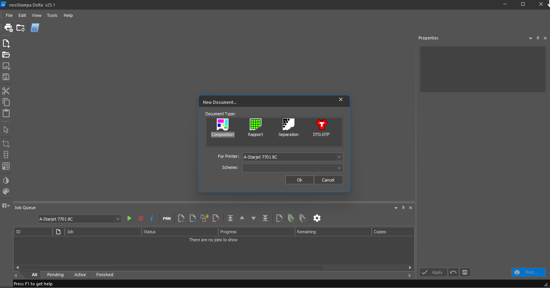The width and height of the screenshot is (550, 288).
Task: Click the PRN icon in Job Queue
Action: tap(166, 218)
